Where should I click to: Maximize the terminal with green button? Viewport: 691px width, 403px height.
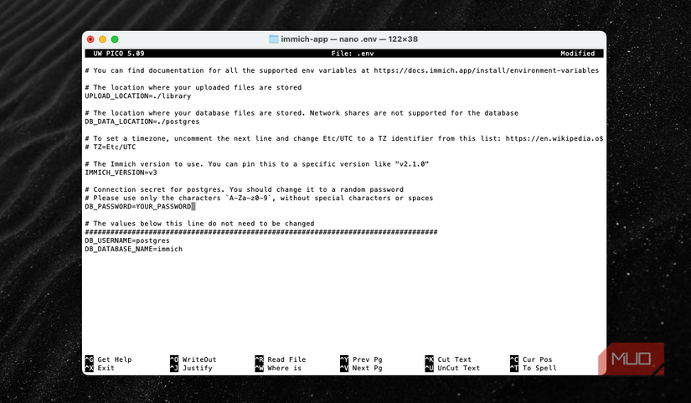(115, 39)
